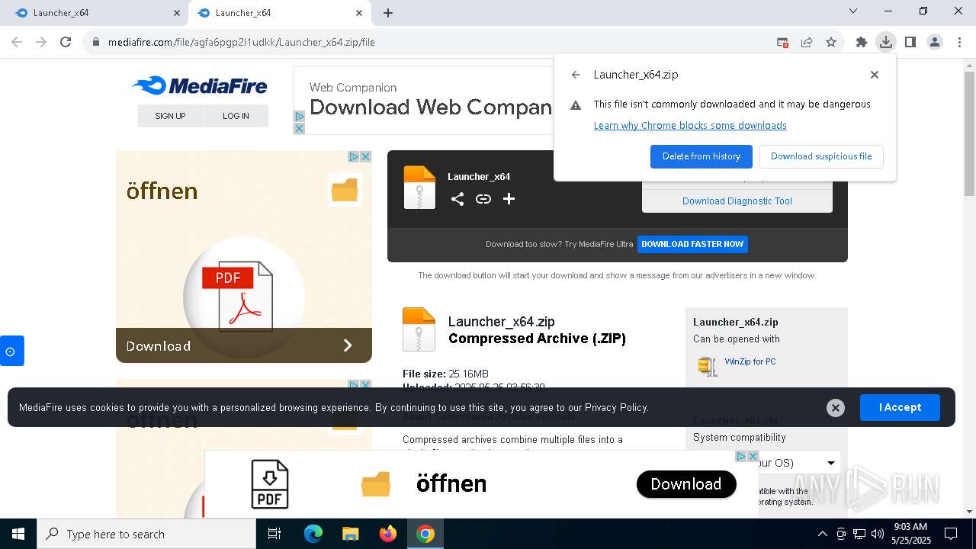Open AdChoices info on left sidebar ad

click(x=354, y=156)
